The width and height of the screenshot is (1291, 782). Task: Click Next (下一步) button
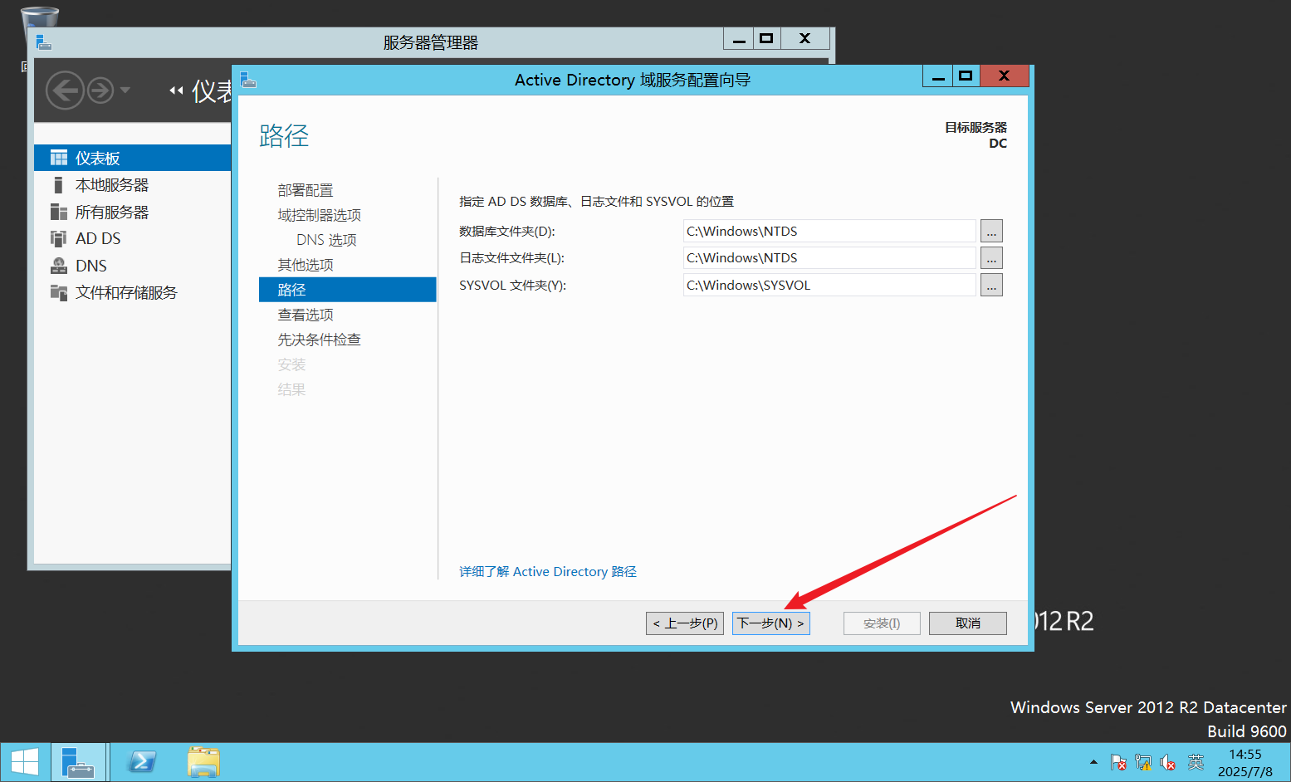[770, 623]
